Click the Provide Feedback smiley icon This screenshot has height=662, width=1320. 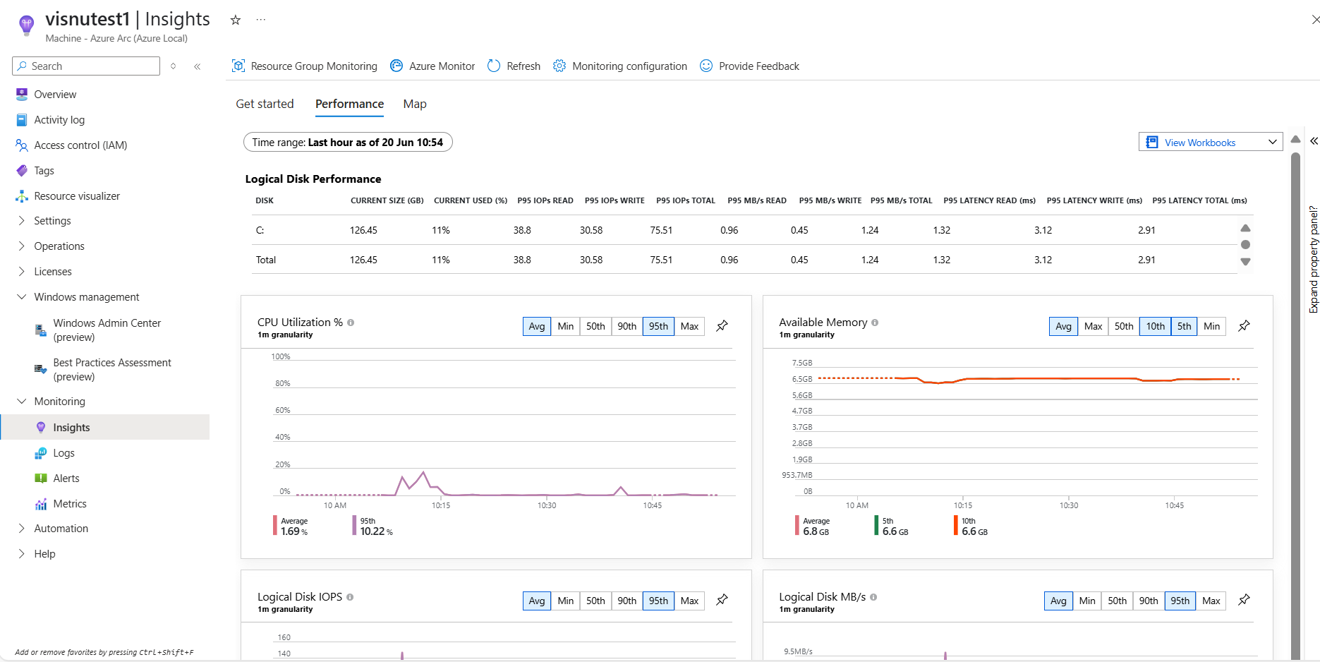pos(706,66)
